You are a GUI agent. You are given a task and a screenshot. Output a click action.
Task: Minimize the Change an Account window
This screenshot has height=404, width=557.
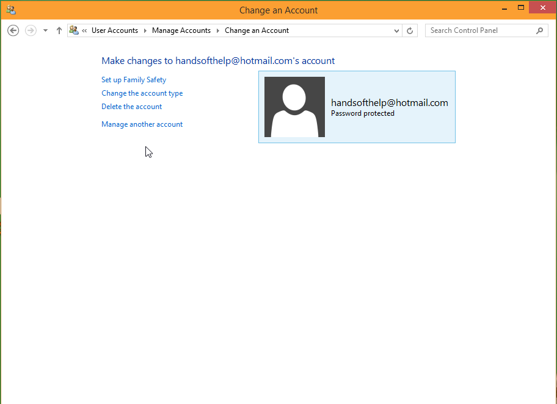click(504, 9)
